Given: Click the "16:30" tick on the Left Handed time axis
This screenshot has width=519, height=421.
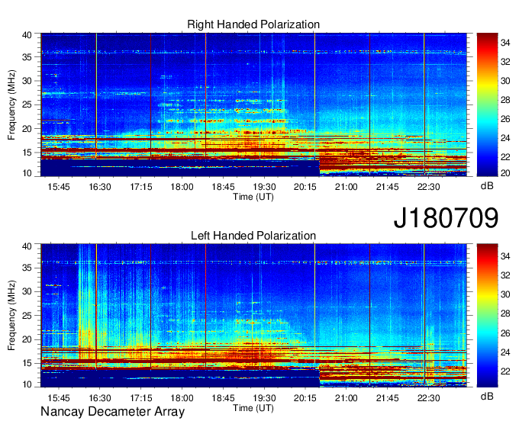Looking at the screenshot, I should [100, 397].
